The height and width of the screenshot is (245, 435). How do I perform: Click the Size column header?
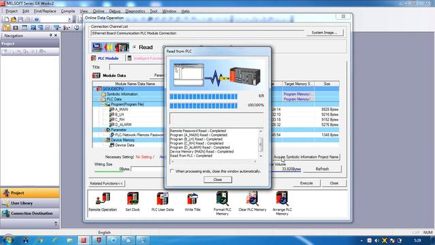[x=327, y=84]
